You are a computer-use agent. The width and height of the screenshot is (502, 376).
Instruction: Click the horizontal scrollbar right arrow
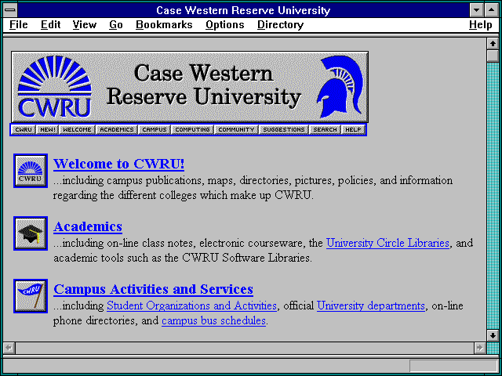[479, 348]
